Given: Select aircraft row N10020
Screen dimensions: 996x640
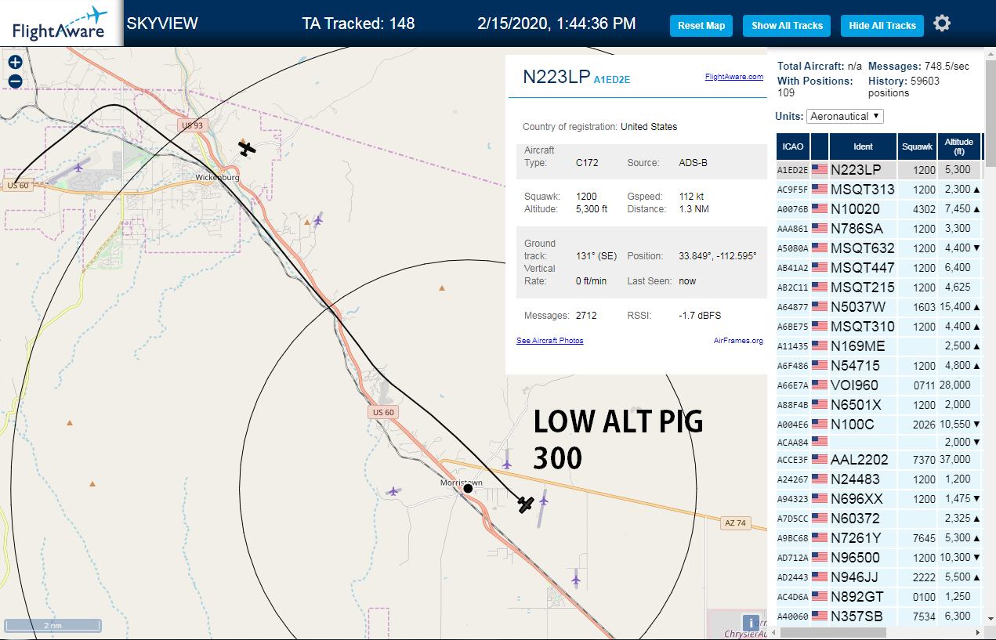Looking at the screenshot, I should tap(878, 208).
